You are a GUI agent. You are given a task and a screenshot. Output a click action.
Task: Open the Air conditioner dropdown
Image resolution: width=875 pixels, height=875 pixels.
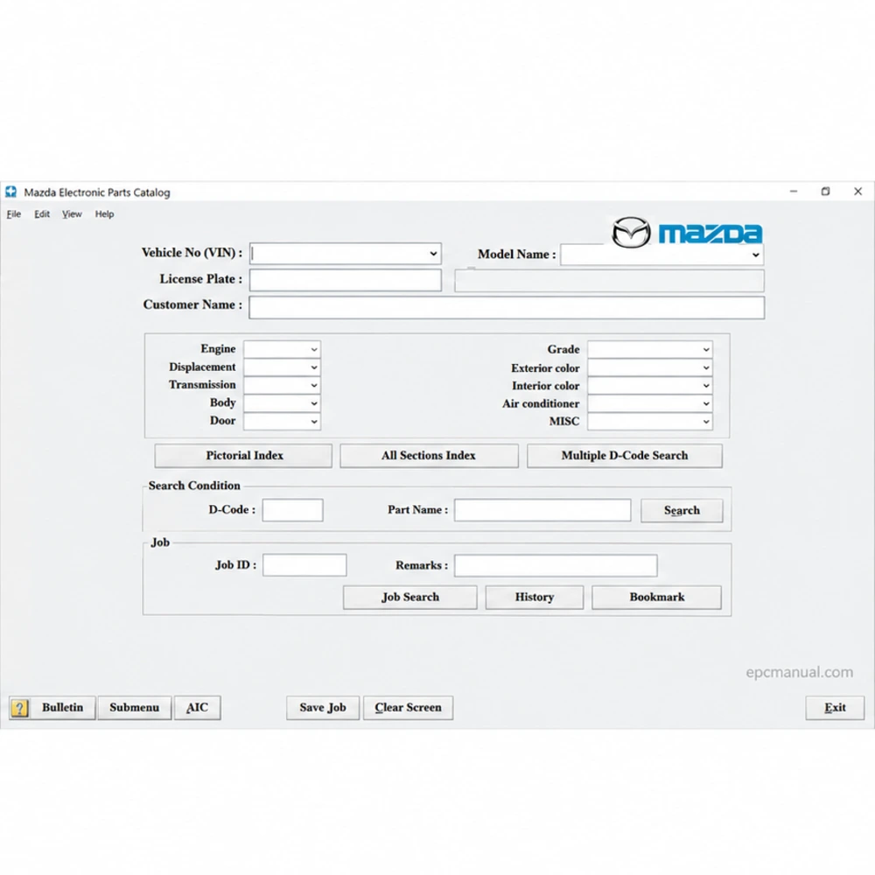point(650,403)
